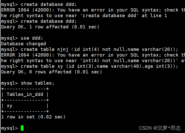
Task: Click the mistyped "creata database ddd;" command
Action: pos(49,4)
